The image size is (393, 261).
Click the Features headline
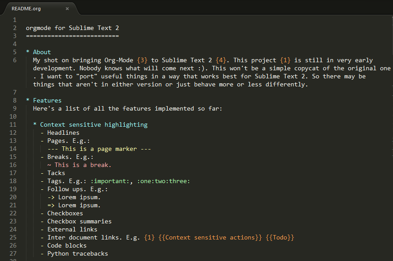click(47, 100)
